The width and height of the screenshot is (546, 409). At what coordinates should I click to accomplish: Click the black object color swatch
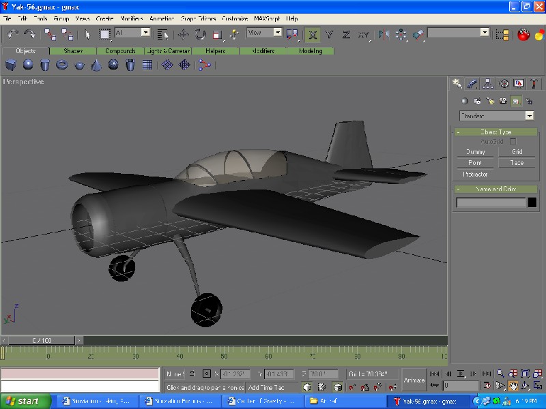tap(532, 202)
